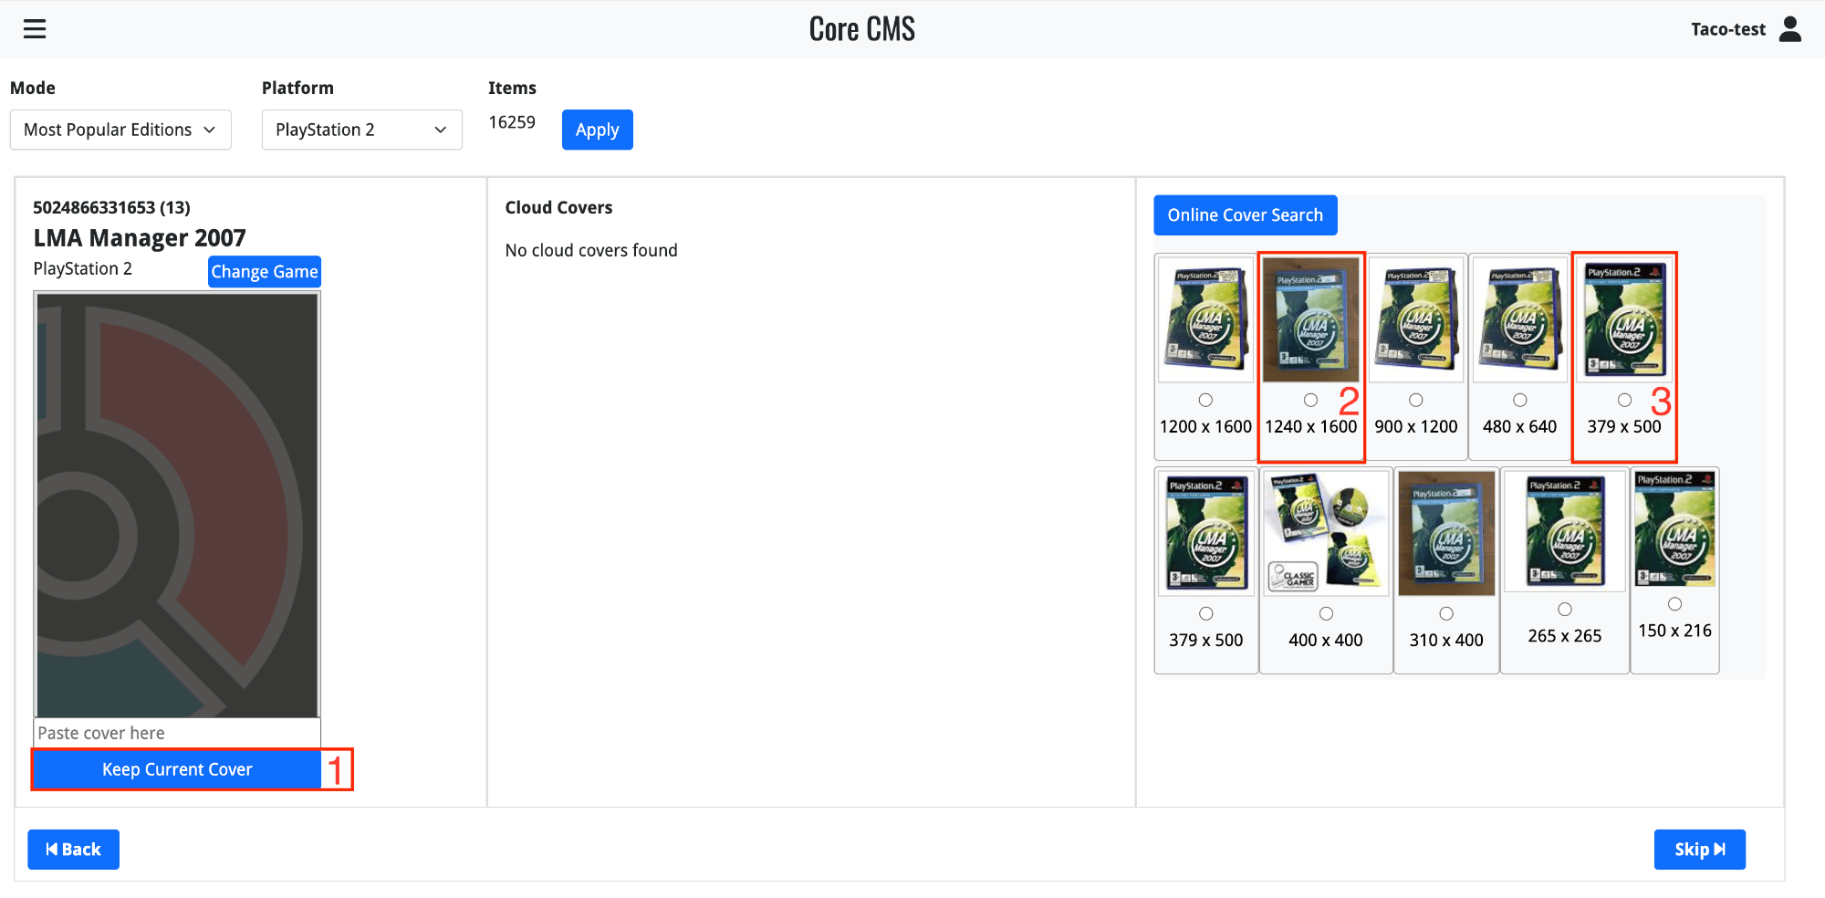Image resolution: width=1825 pixels, height=898 pixels.
Task: Click the No cloud covers found message
Action: point(591,250)
